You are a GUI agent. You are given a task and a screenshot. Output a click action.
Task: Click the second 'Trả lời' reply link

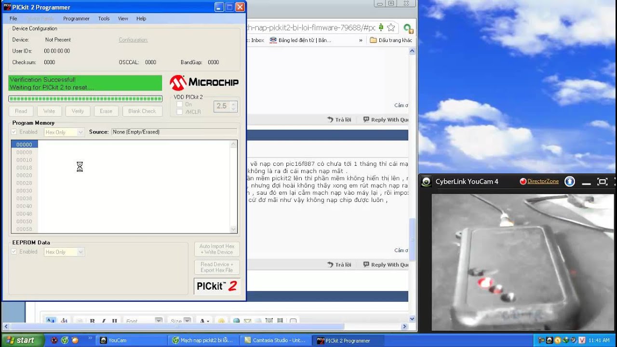point(339,265)
